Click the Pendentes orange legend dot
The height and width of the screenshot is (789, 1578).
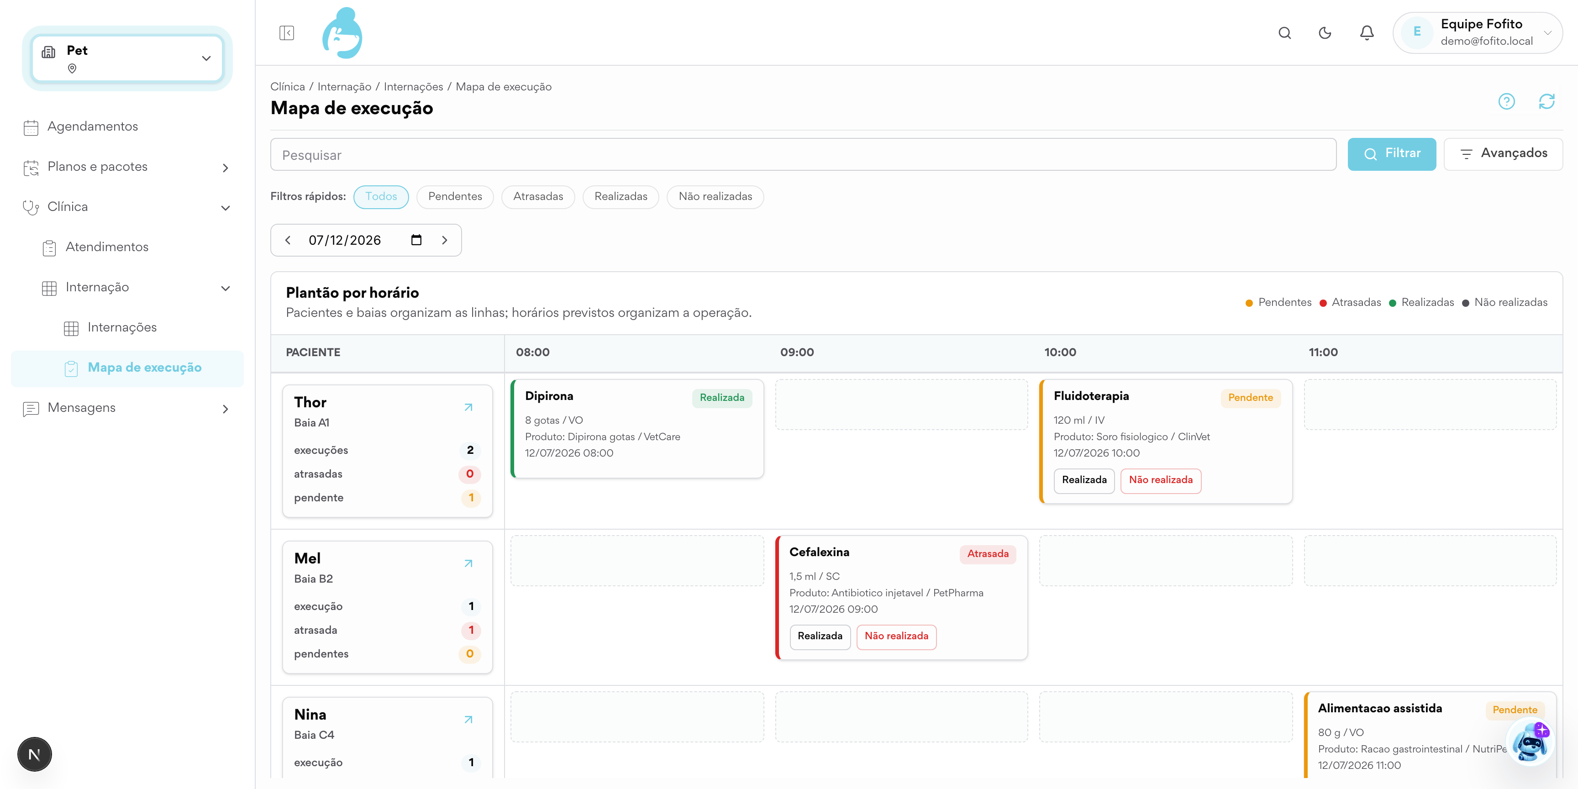tap(1249, 303)
